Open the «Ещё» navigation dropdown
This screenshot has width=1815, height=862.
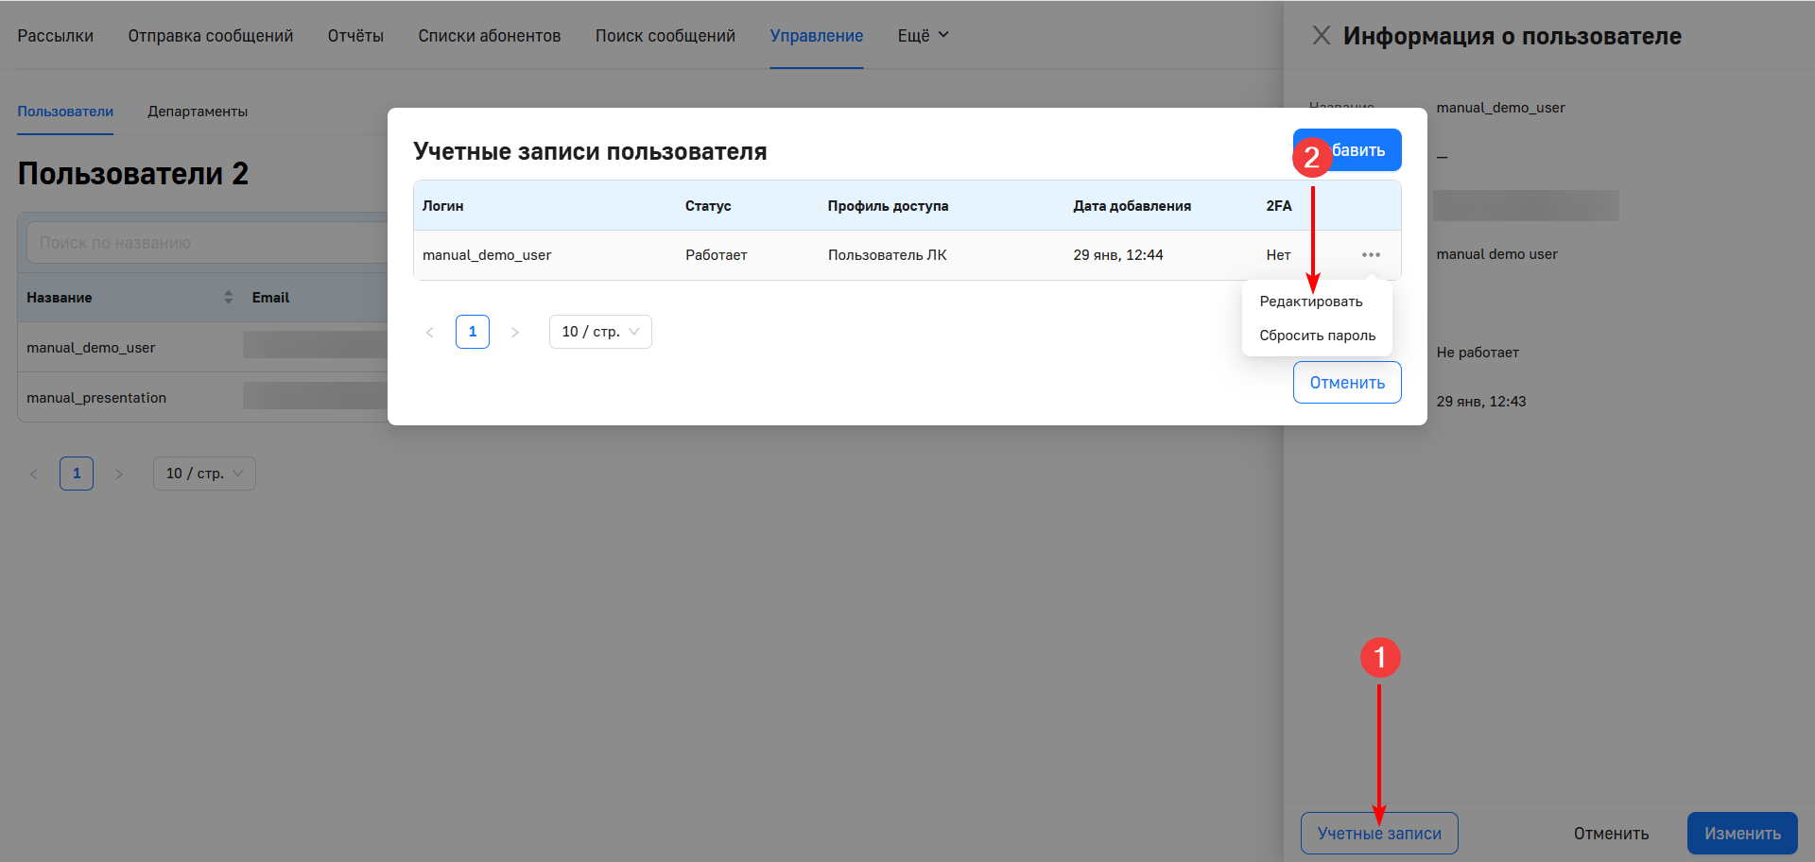tap(922, 35)
